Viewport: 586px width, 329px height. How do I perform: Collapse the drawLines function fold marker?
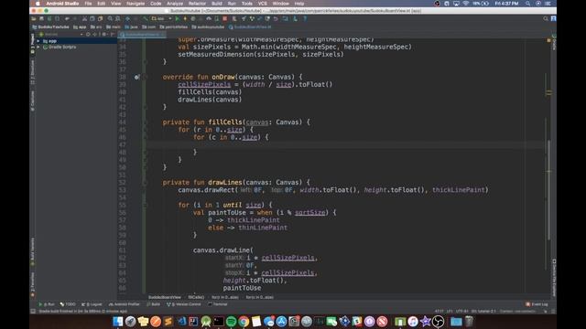pyautogui.click(x=146, y=183)
